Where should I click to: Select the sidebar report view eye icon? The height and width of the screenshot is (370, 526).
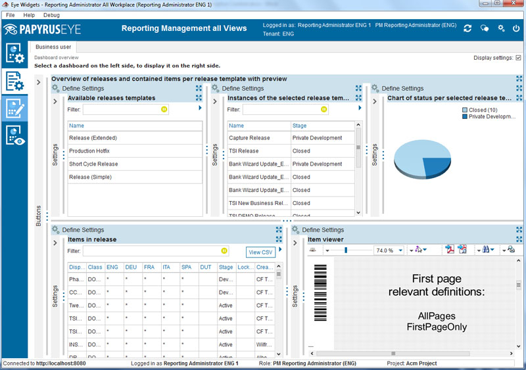[x=14, y=135]
